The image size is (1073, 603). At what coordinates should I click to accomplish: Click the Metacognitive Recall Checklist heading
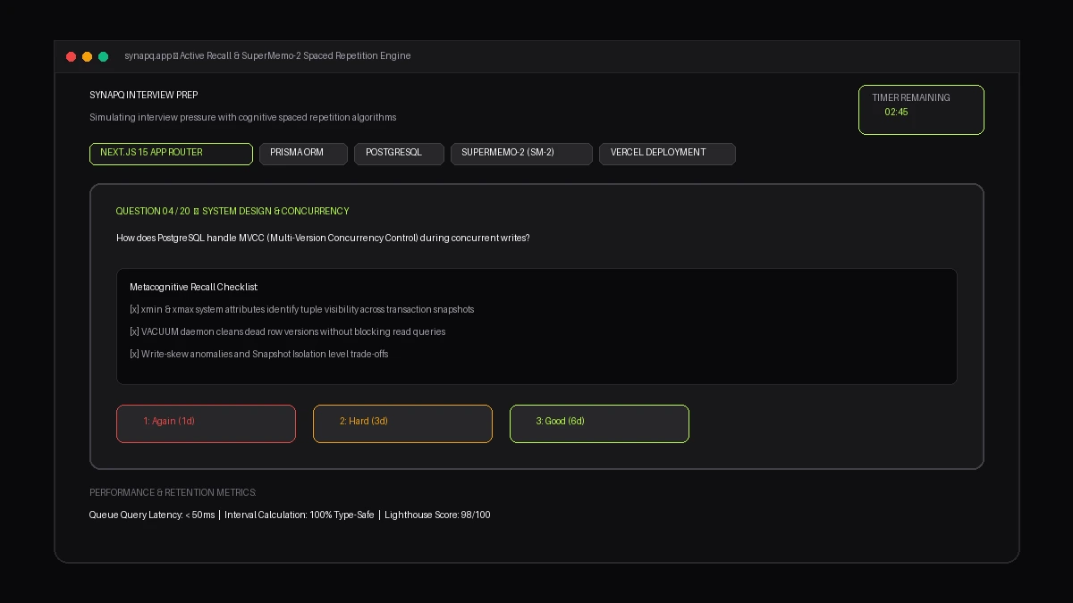(194, 287)
